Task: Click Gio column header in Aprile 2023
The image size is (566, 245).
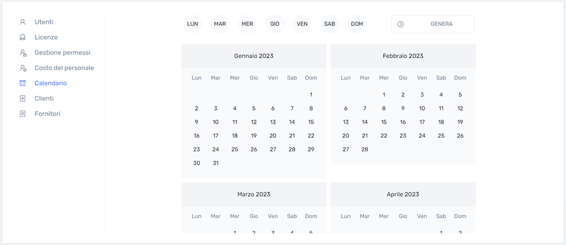Action: pos(403,216)
